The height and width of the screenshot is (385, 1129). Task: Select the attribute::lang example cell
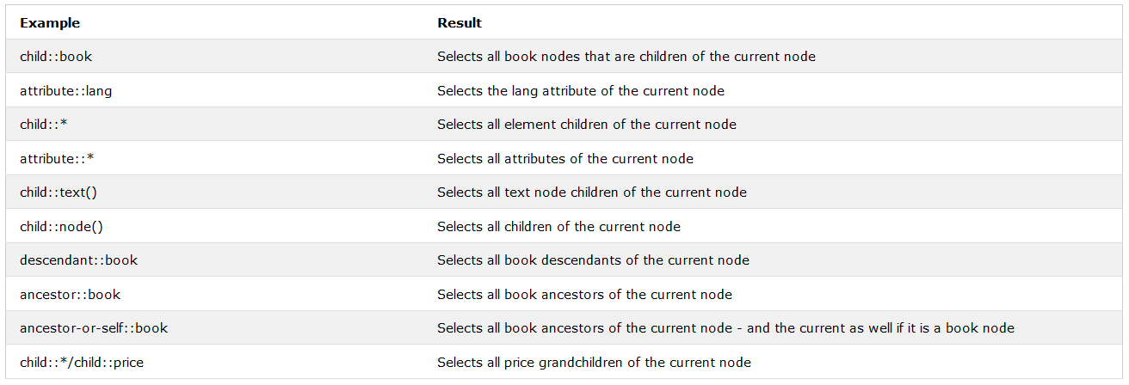[x=214, y=90]
